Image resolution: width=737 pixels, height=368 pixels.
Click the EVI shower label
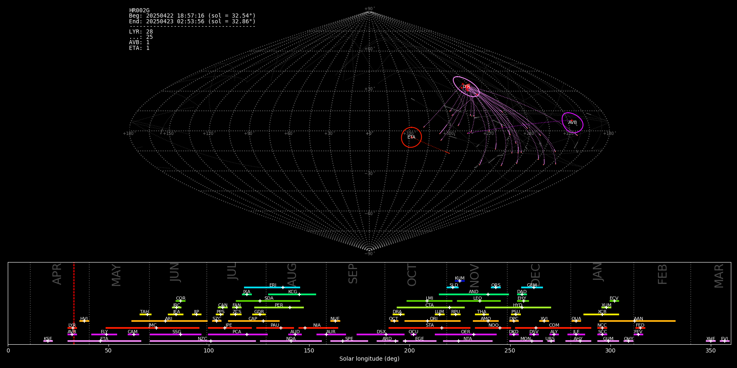pyautogui.click(x=724, y=339)
